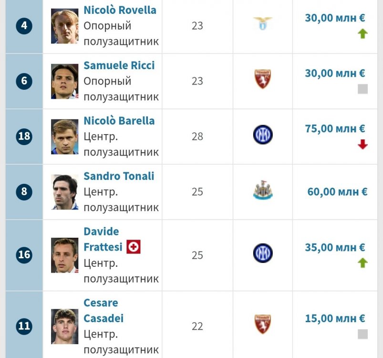Click Inter crest in Davide Frattesi row
This screenshot has width=383, height=358.
point(263,253)
